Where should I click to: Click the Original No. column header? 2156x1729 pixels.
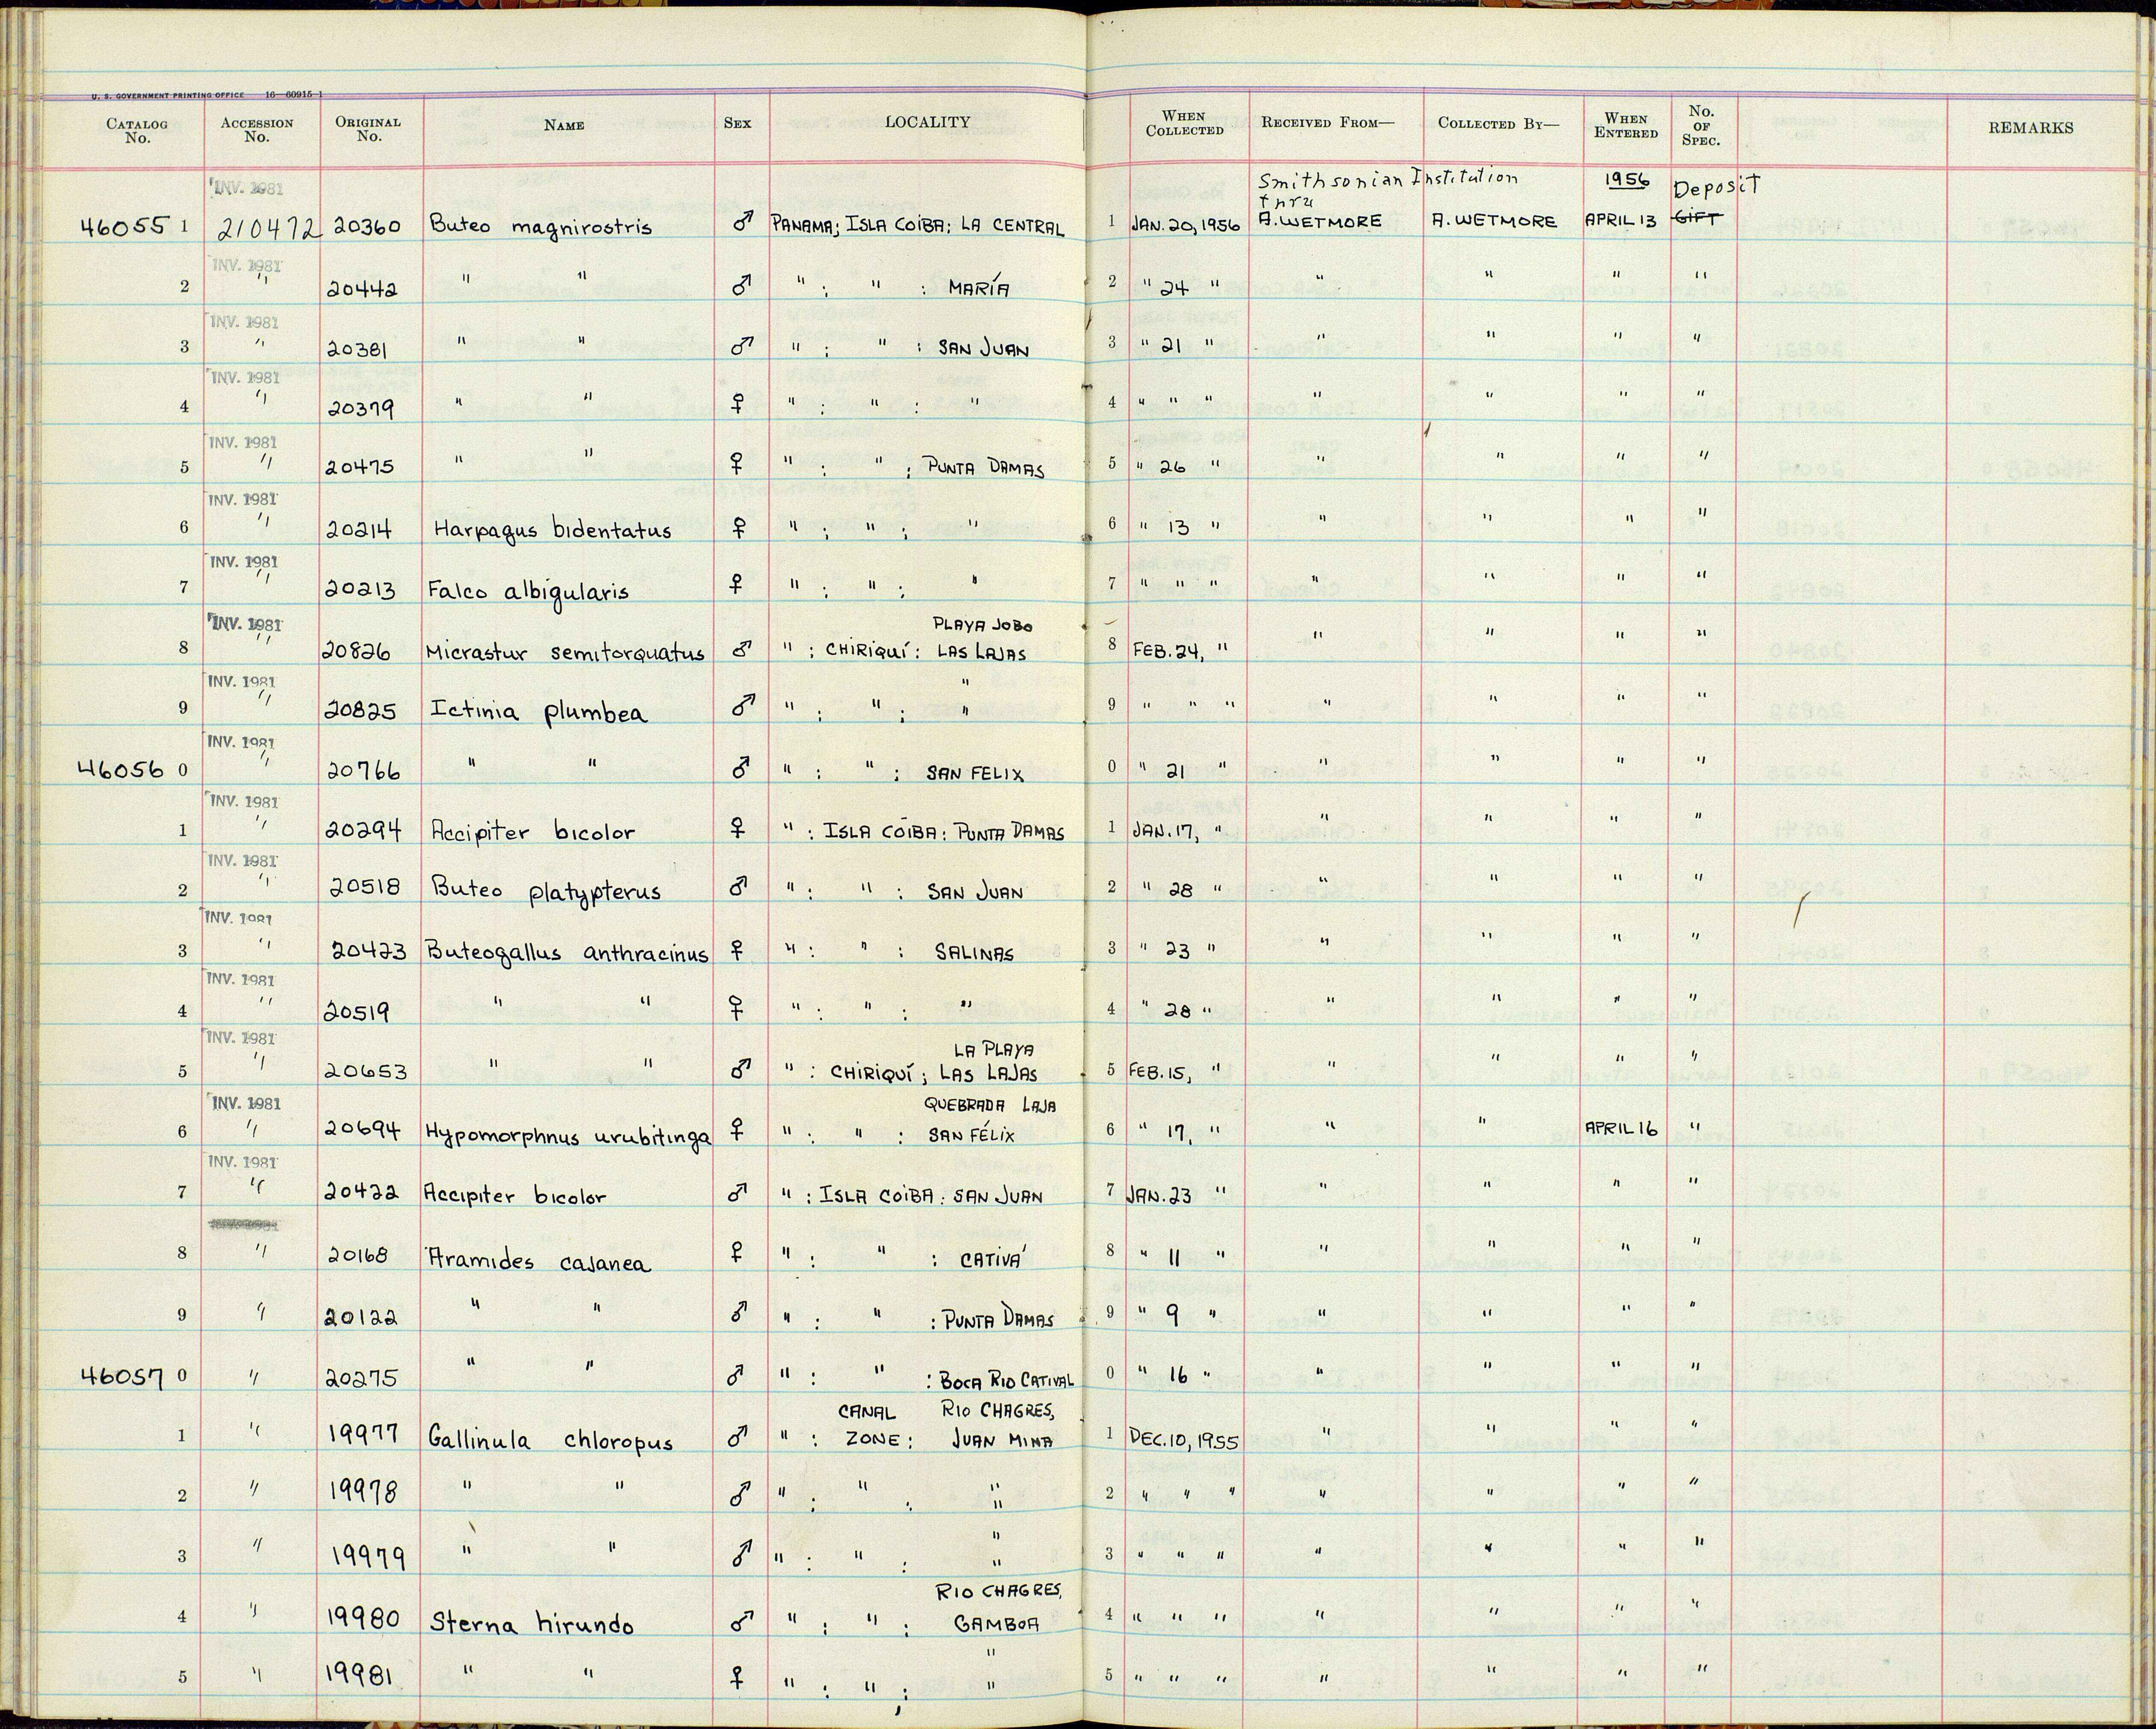(x=368, y=129)
